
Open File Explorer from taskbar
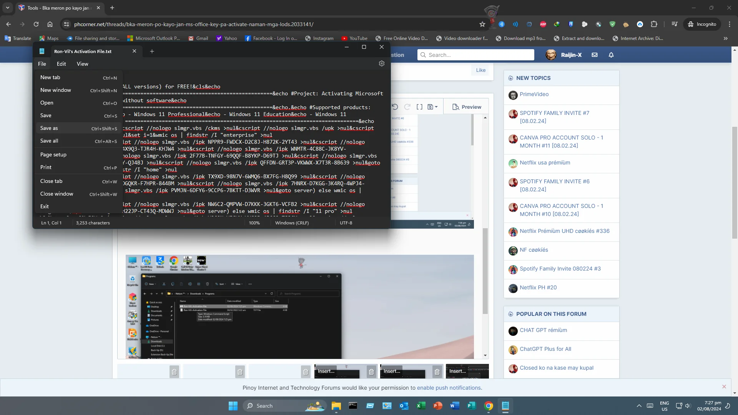[x=336, y=406]
